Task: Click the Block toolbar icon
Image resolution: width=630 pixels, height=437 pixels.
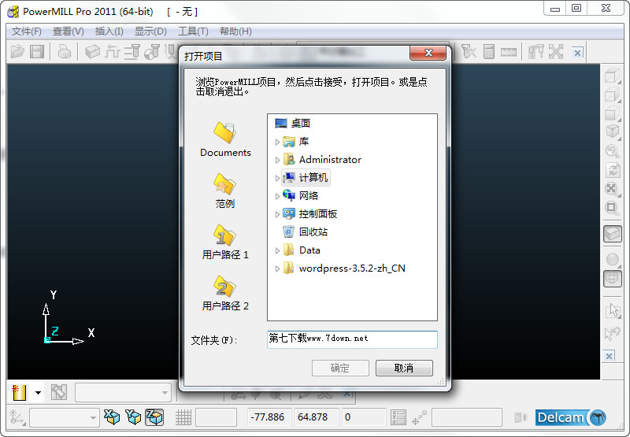Action: tap(92, 52)
